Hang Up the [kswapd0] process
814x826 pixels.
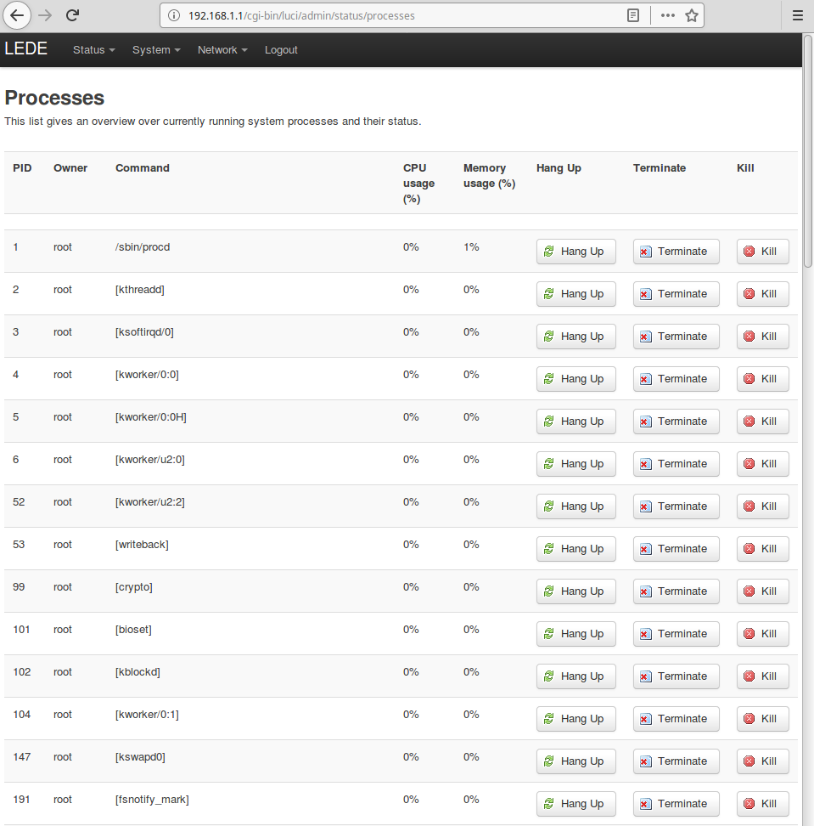[x=575, y=761]
